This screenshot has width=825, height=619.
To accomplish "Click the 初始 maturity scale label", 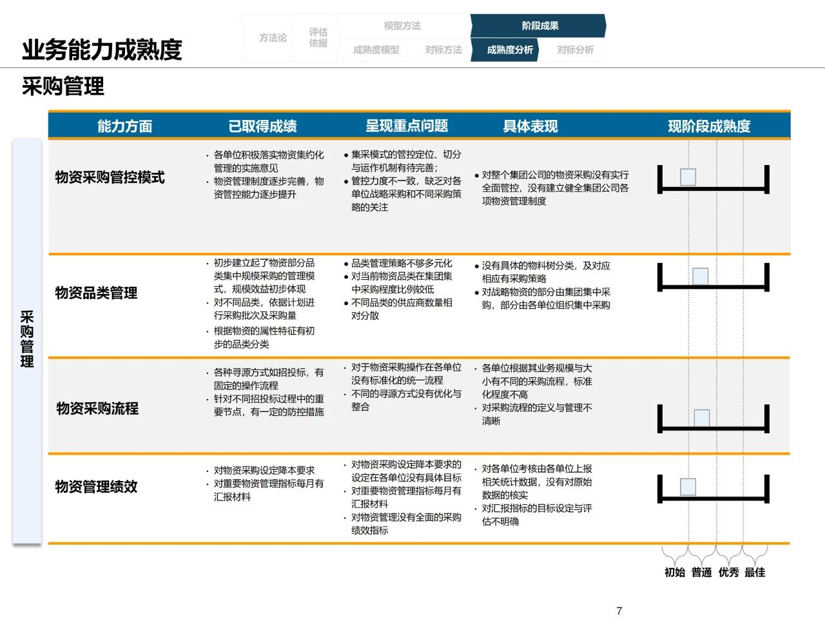I will point(674,573).
